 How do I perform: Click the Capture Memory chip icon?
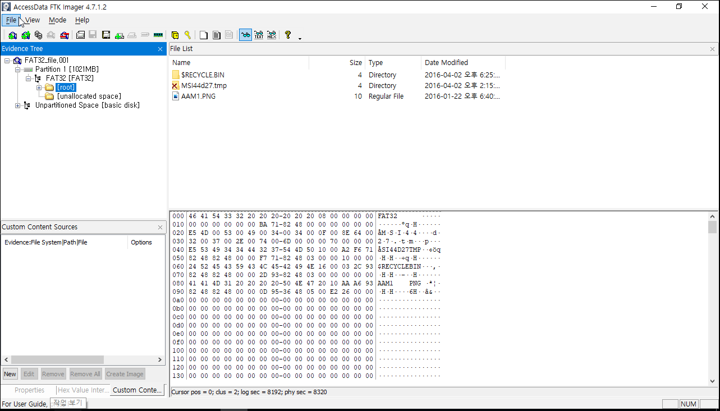coord(158,35)
